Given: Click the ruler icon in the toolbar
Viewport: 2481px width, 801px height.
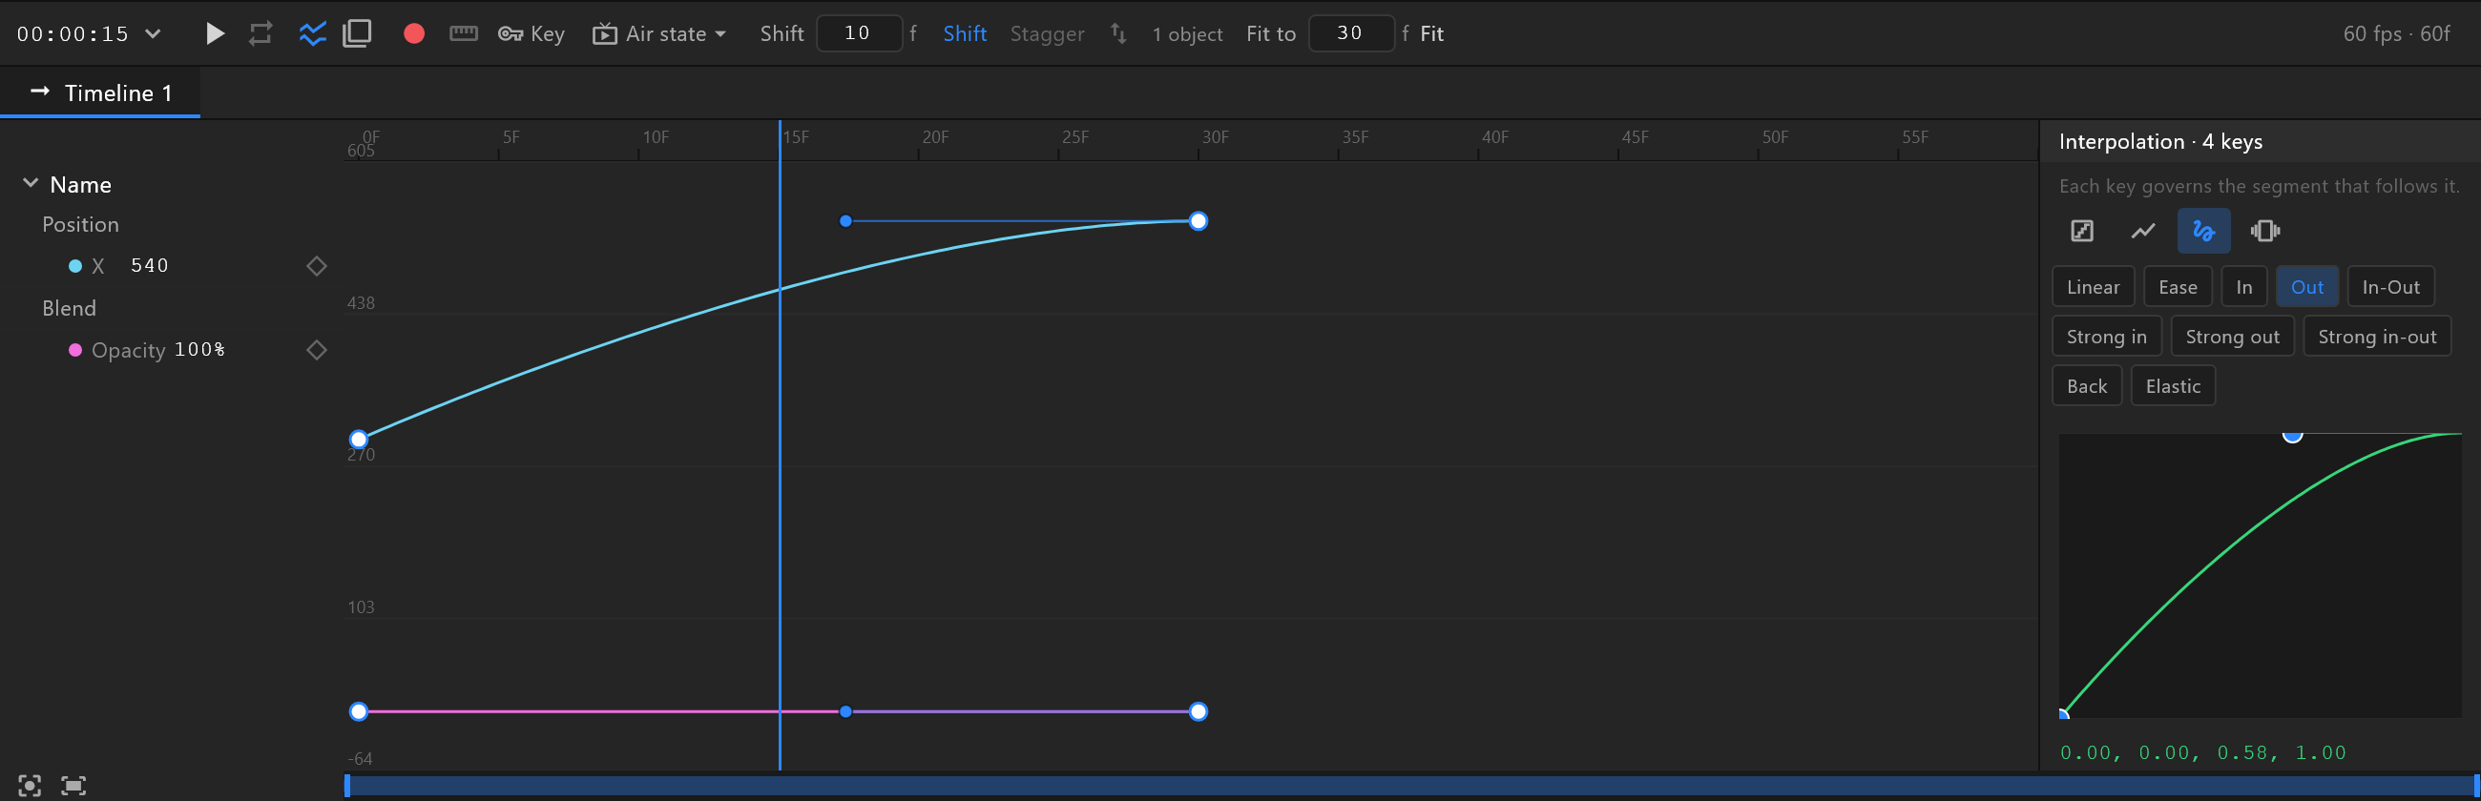Looking at the screenshot, I should pyautogui.click(x=463, y=33).
